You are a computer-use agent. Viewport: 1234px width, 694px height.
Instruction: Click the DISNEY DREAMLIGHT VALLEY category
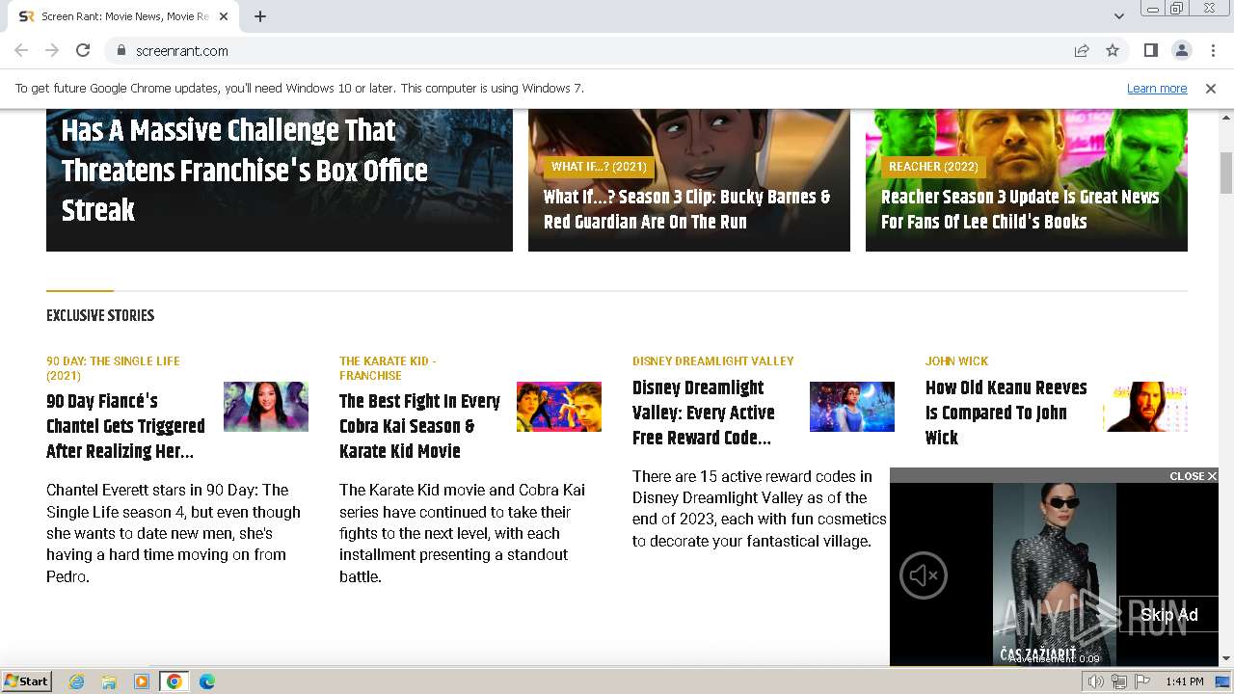[713, 361]
